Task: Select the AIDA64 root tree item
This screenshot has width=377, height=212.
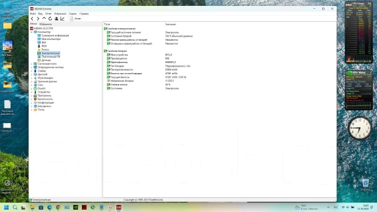Action: coord(44,28)
